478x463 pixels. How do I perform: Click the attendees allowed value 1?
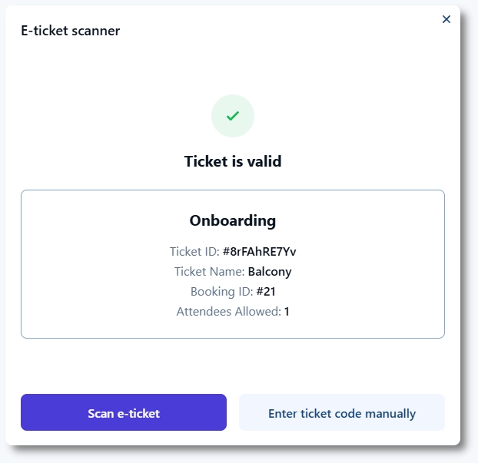[x=287, y=311]
